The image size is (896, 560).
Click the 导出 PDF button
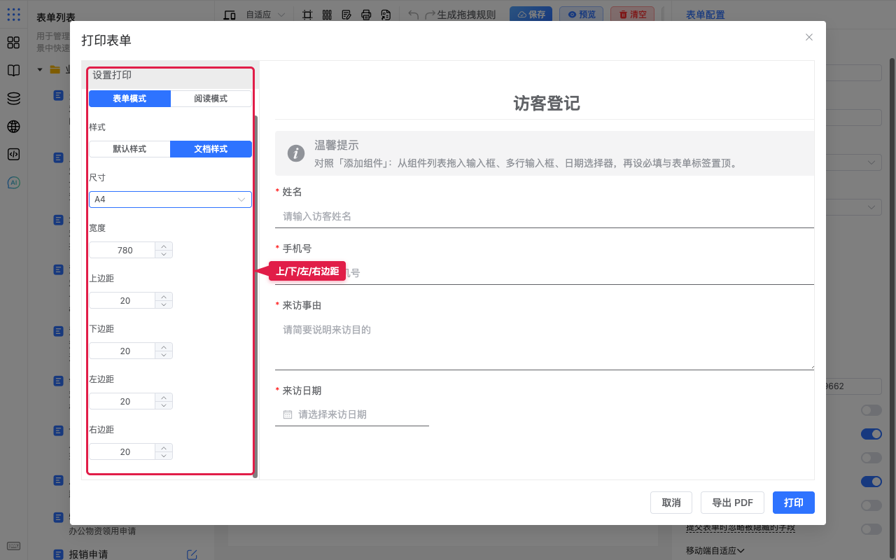click(732, 503)
